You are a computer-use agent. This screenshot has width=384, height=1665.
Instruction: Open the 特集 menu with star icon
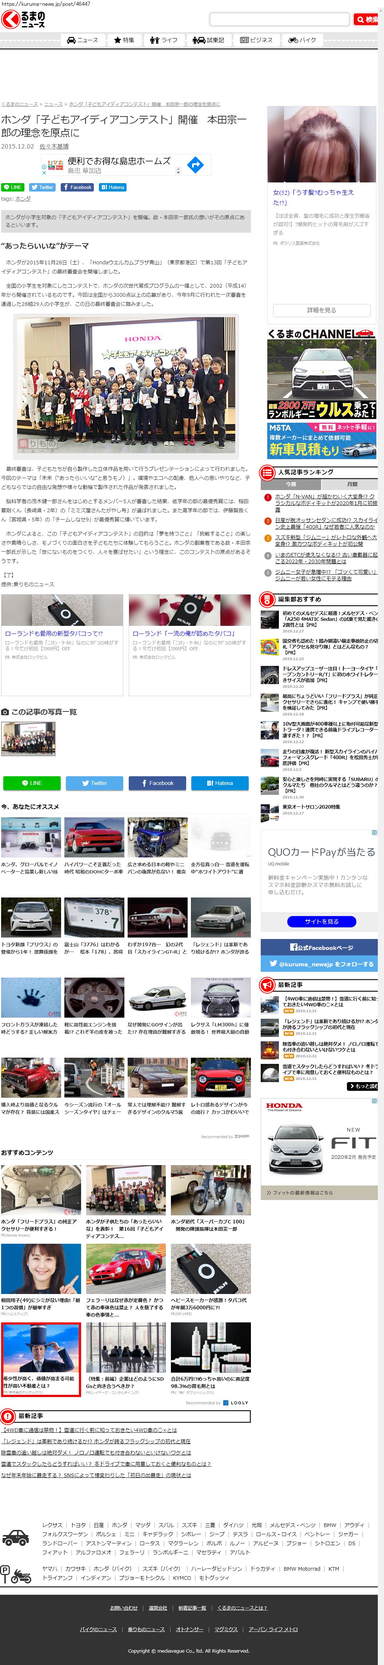coord(124,40)
